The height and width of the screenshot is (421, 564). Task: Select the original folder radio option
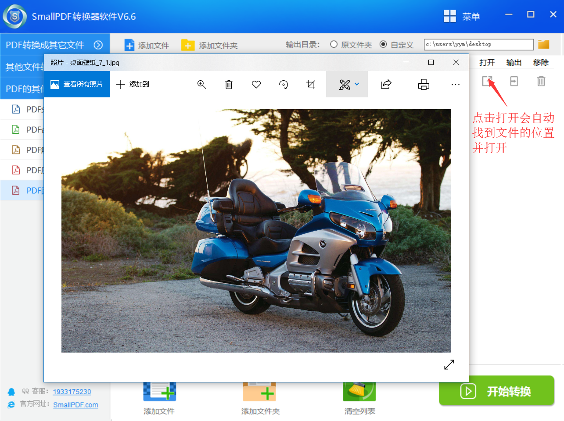click(x=334, y=44)
